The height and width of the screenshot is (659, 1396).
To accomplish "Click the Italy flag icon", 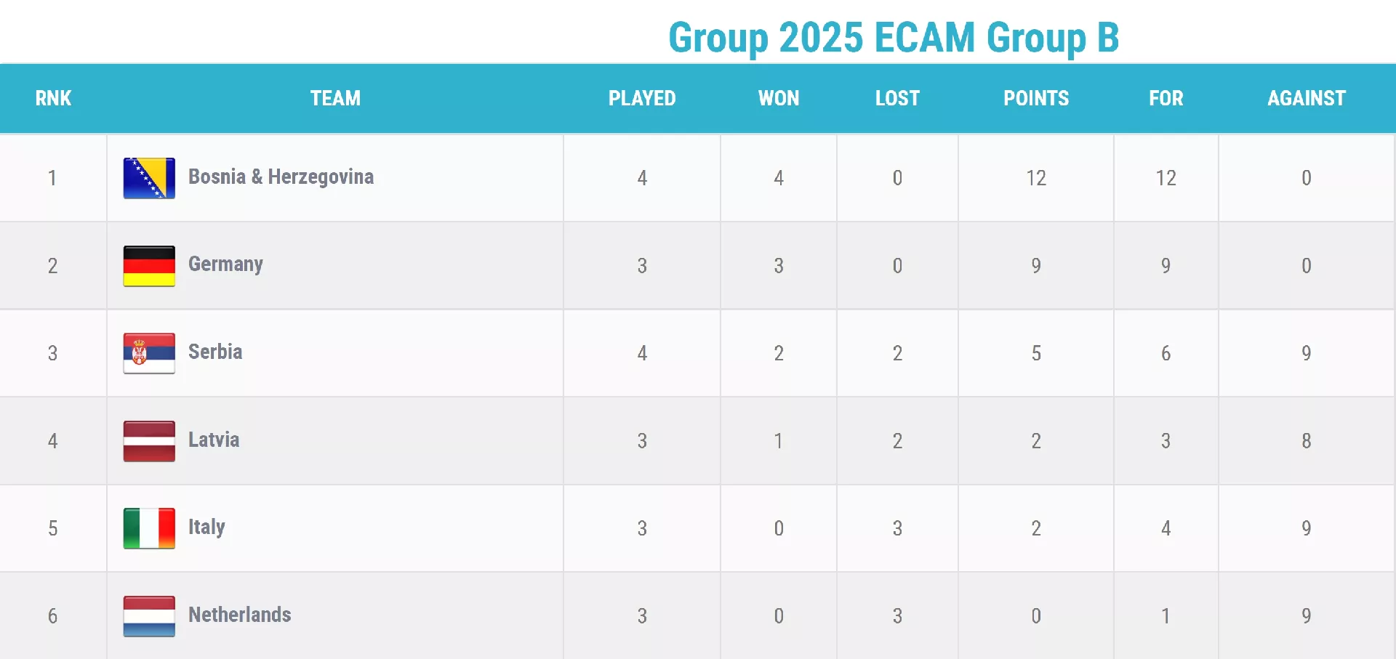I will [149, 528].
